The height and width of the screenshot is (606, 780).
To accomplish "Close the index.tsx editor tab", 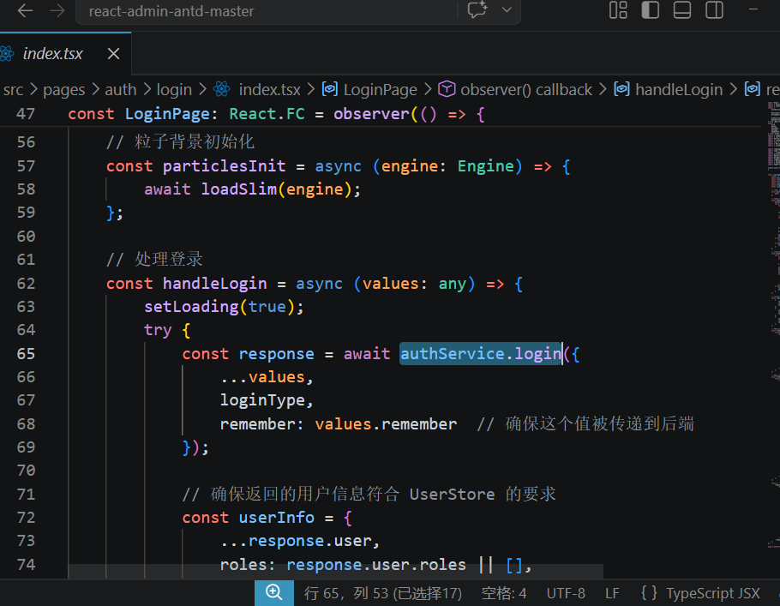I will click(114, 54).
